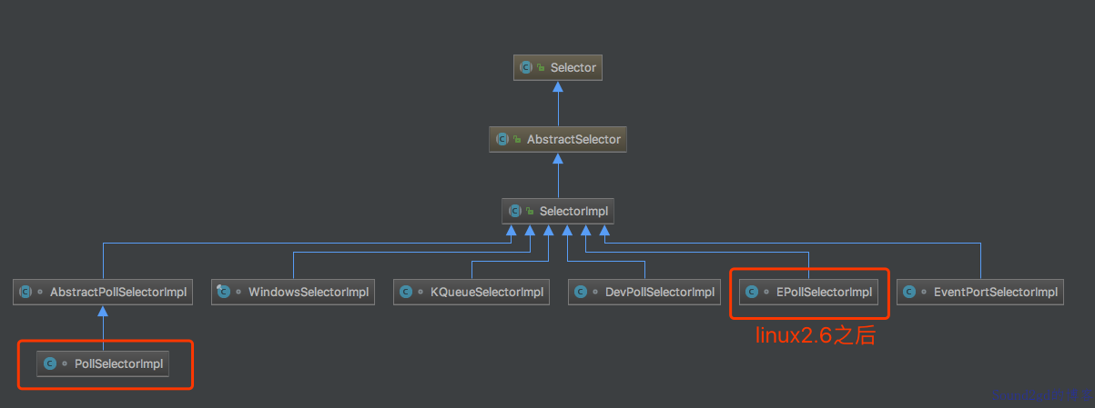The width and height of the screenshot is (1095, 408).
Task: Select the EventPortSelectorImpl class label
Action: pyautogui.click(x=995, y=293)
